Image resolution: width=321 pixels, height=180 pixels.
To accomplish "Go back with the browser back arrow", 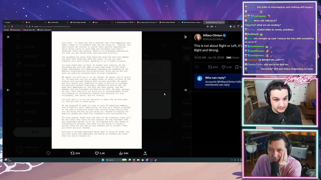I will pyautogui.click(x=5, y=26).
